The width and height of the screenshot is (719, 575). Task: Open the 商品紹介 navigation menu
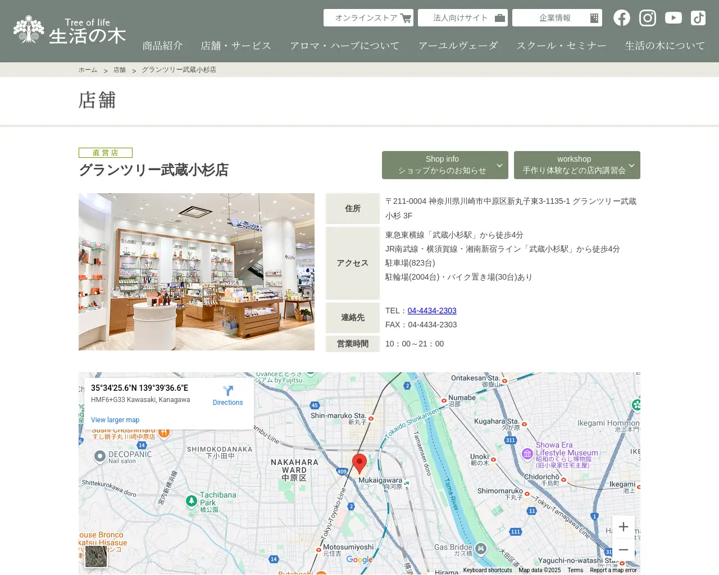pos(163,46)
